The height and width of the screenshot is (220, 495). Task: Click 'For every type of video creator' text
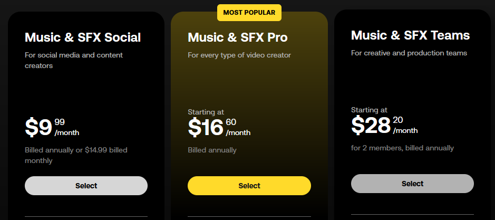pyautogui.click(x=239, y=55)
